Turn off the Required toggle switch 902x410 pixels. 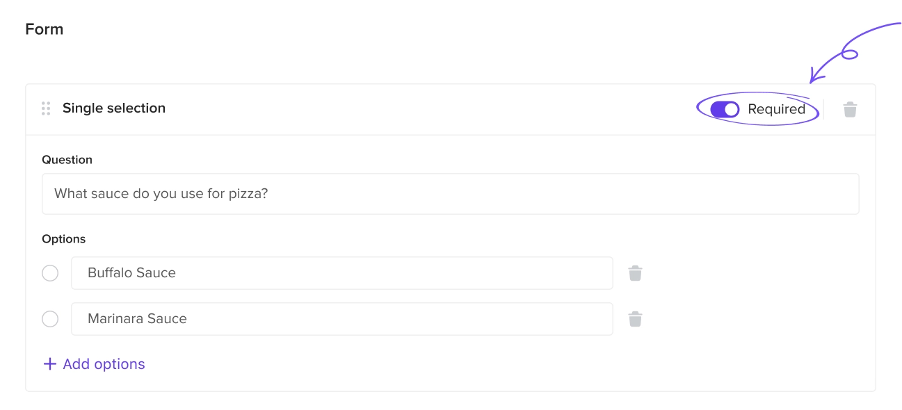[x=725, y=109]
